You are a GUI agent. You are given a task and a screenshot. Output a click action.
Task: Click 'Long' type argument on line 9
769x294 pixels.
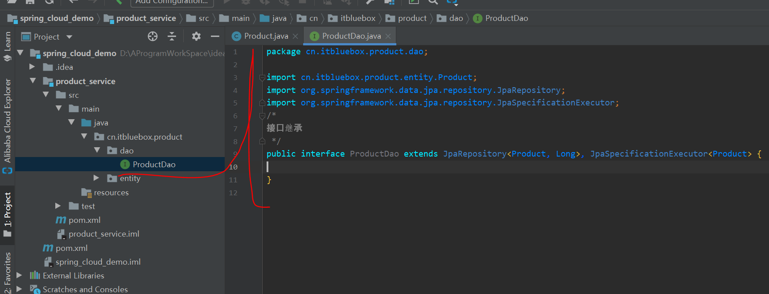(x=566, y=154)
